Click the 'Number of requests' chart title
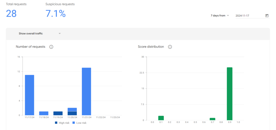Screen dimensions: 276x130 pyautogui.click(x=30, y=47)
